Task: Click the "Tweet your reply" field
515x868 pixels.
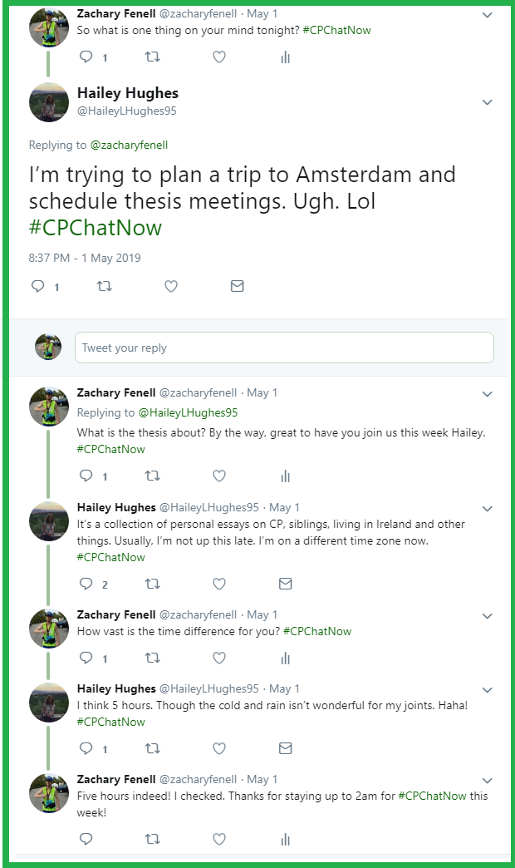Action: pyautogui.click(x=283, y=348)
